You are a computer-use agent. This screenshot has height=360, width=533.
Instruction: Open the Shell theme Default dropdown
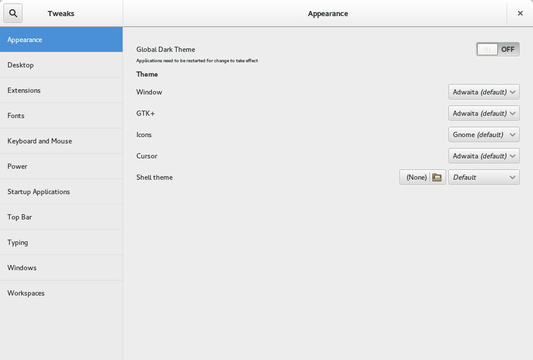[483, 177]
